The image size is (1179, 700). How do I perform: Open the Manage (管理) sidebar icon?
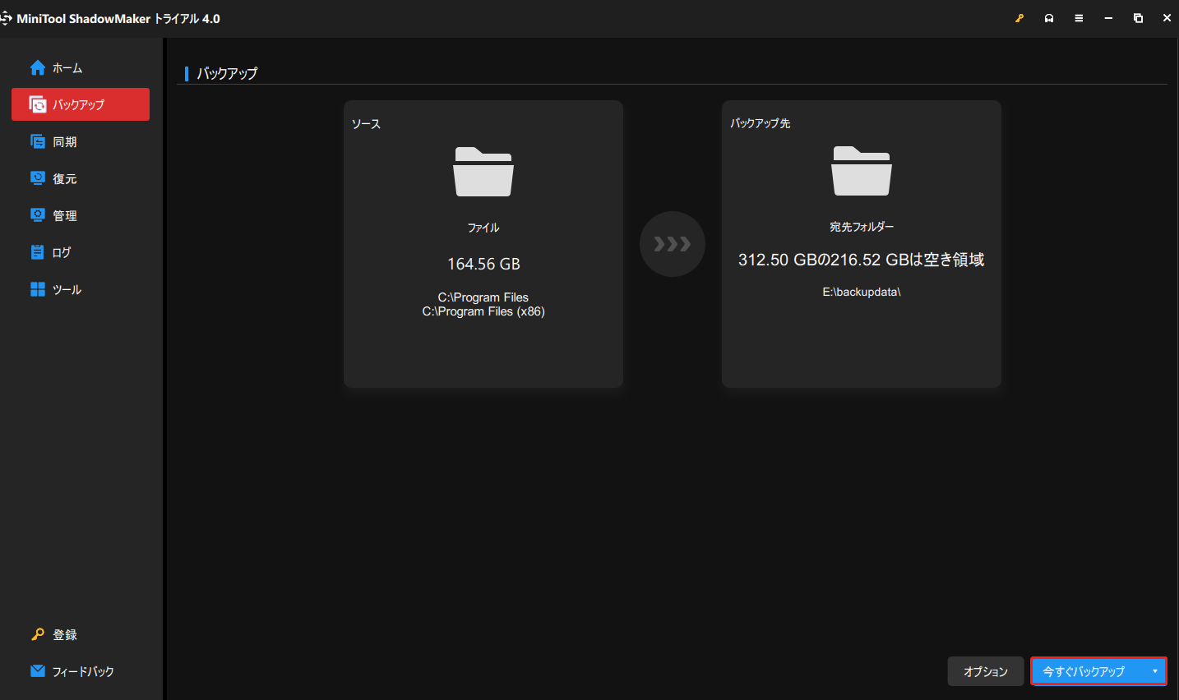coord(38,215)
